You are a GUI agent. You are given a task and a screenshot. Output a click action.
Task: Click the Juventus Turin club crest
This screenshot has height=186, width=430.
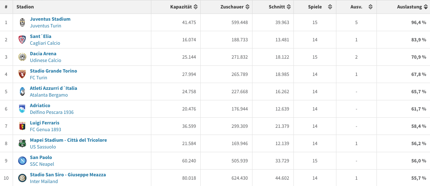click(22, 22)
